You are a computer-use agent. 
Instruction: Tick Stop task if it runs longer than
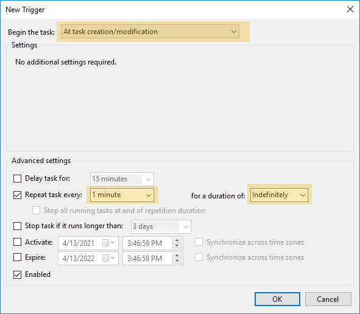(17, 226)
